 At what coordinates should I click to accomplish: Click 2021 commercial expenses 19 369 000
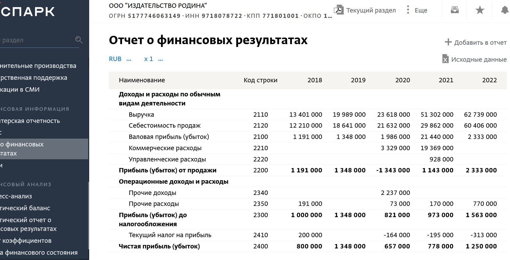pos(437,148)
